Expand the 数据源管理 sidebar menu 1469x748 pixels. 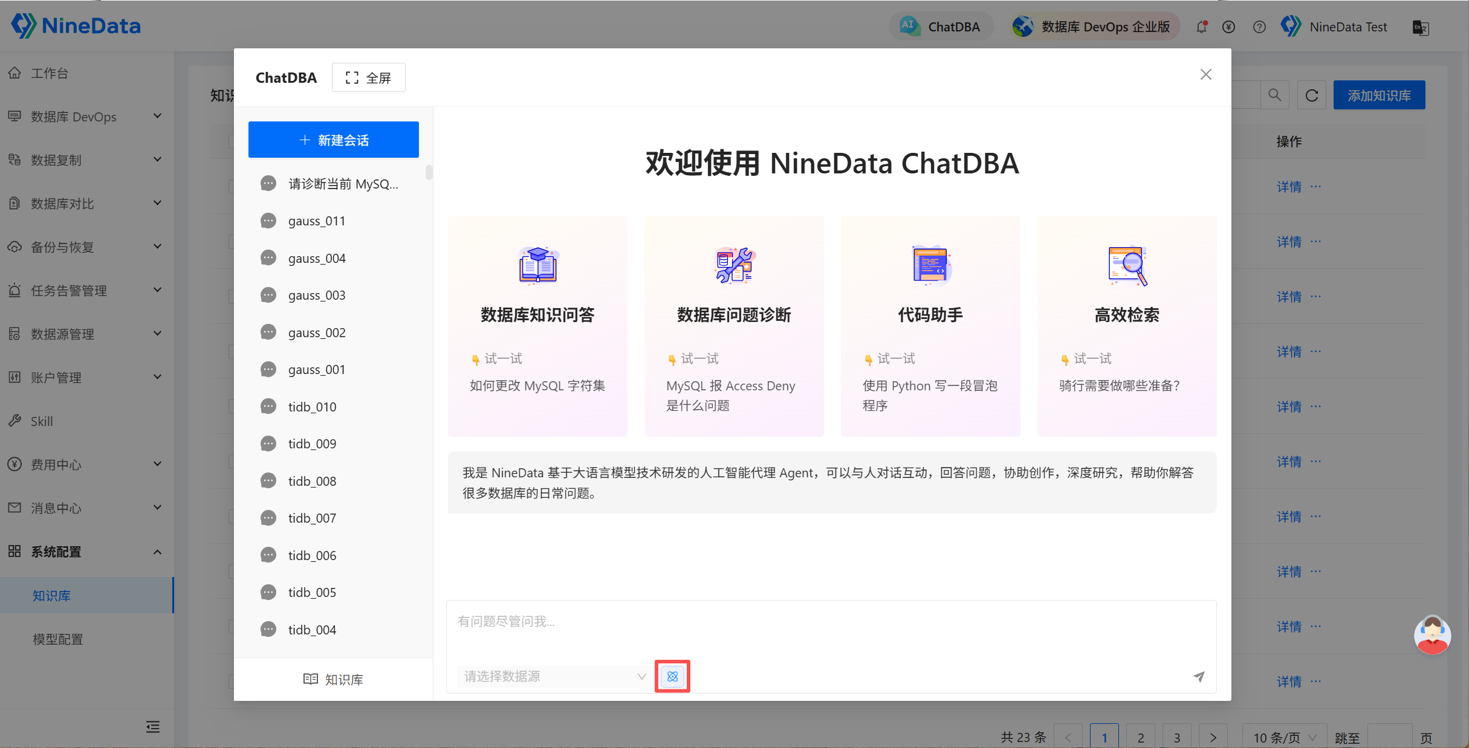(x=87, y=334)
